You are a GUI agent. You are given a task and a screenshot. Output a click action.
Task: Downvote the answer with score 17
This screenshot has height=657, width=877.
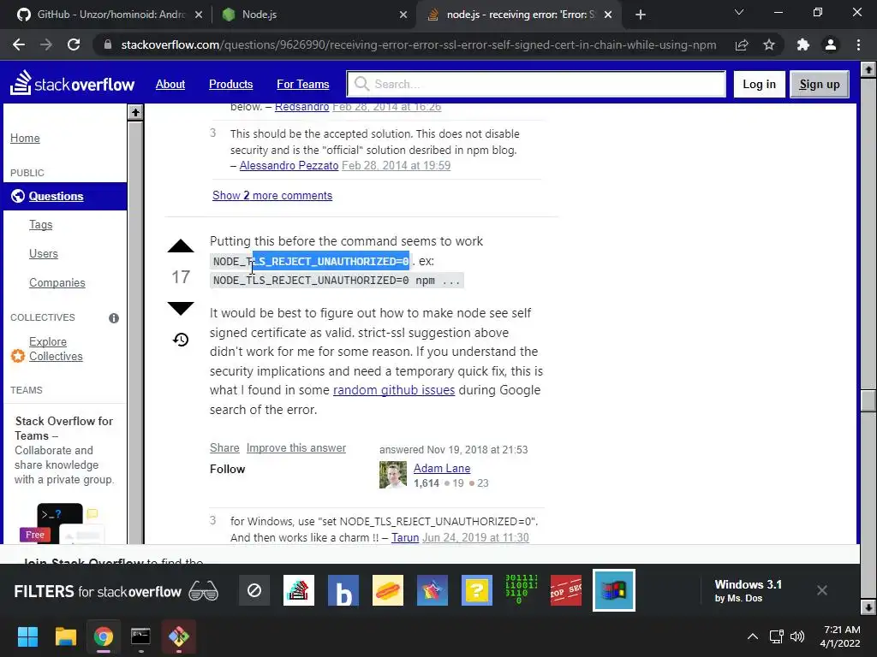(x=181, y=308)
